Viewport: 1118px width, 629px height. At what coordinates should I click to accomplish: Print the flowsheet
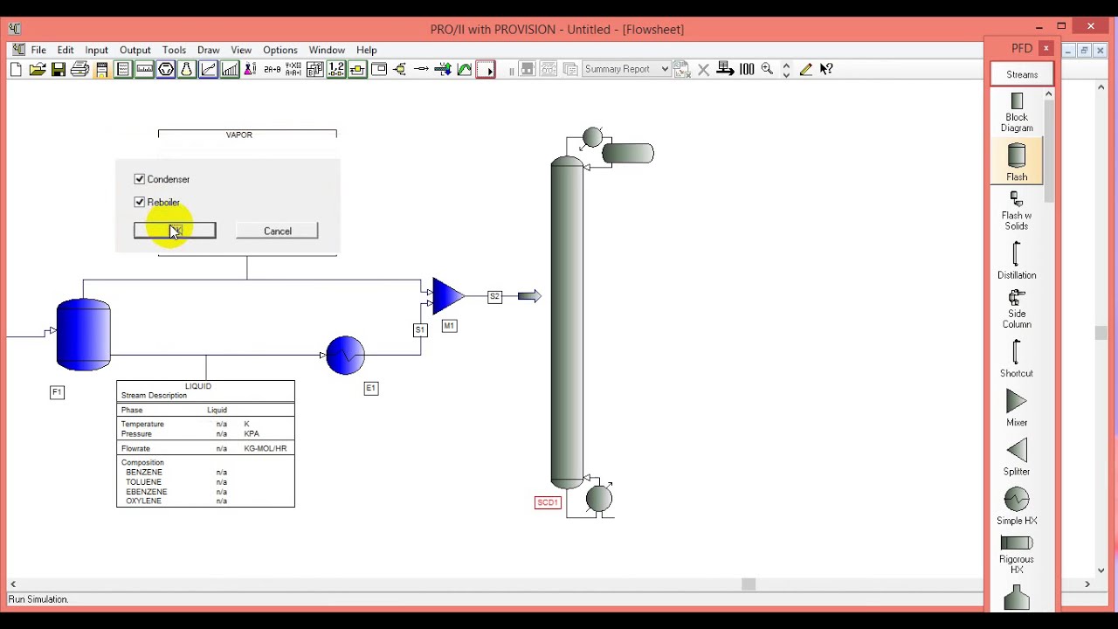79,70
